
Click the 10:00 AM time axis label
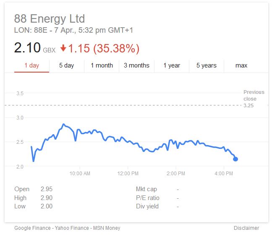[80, 173]
